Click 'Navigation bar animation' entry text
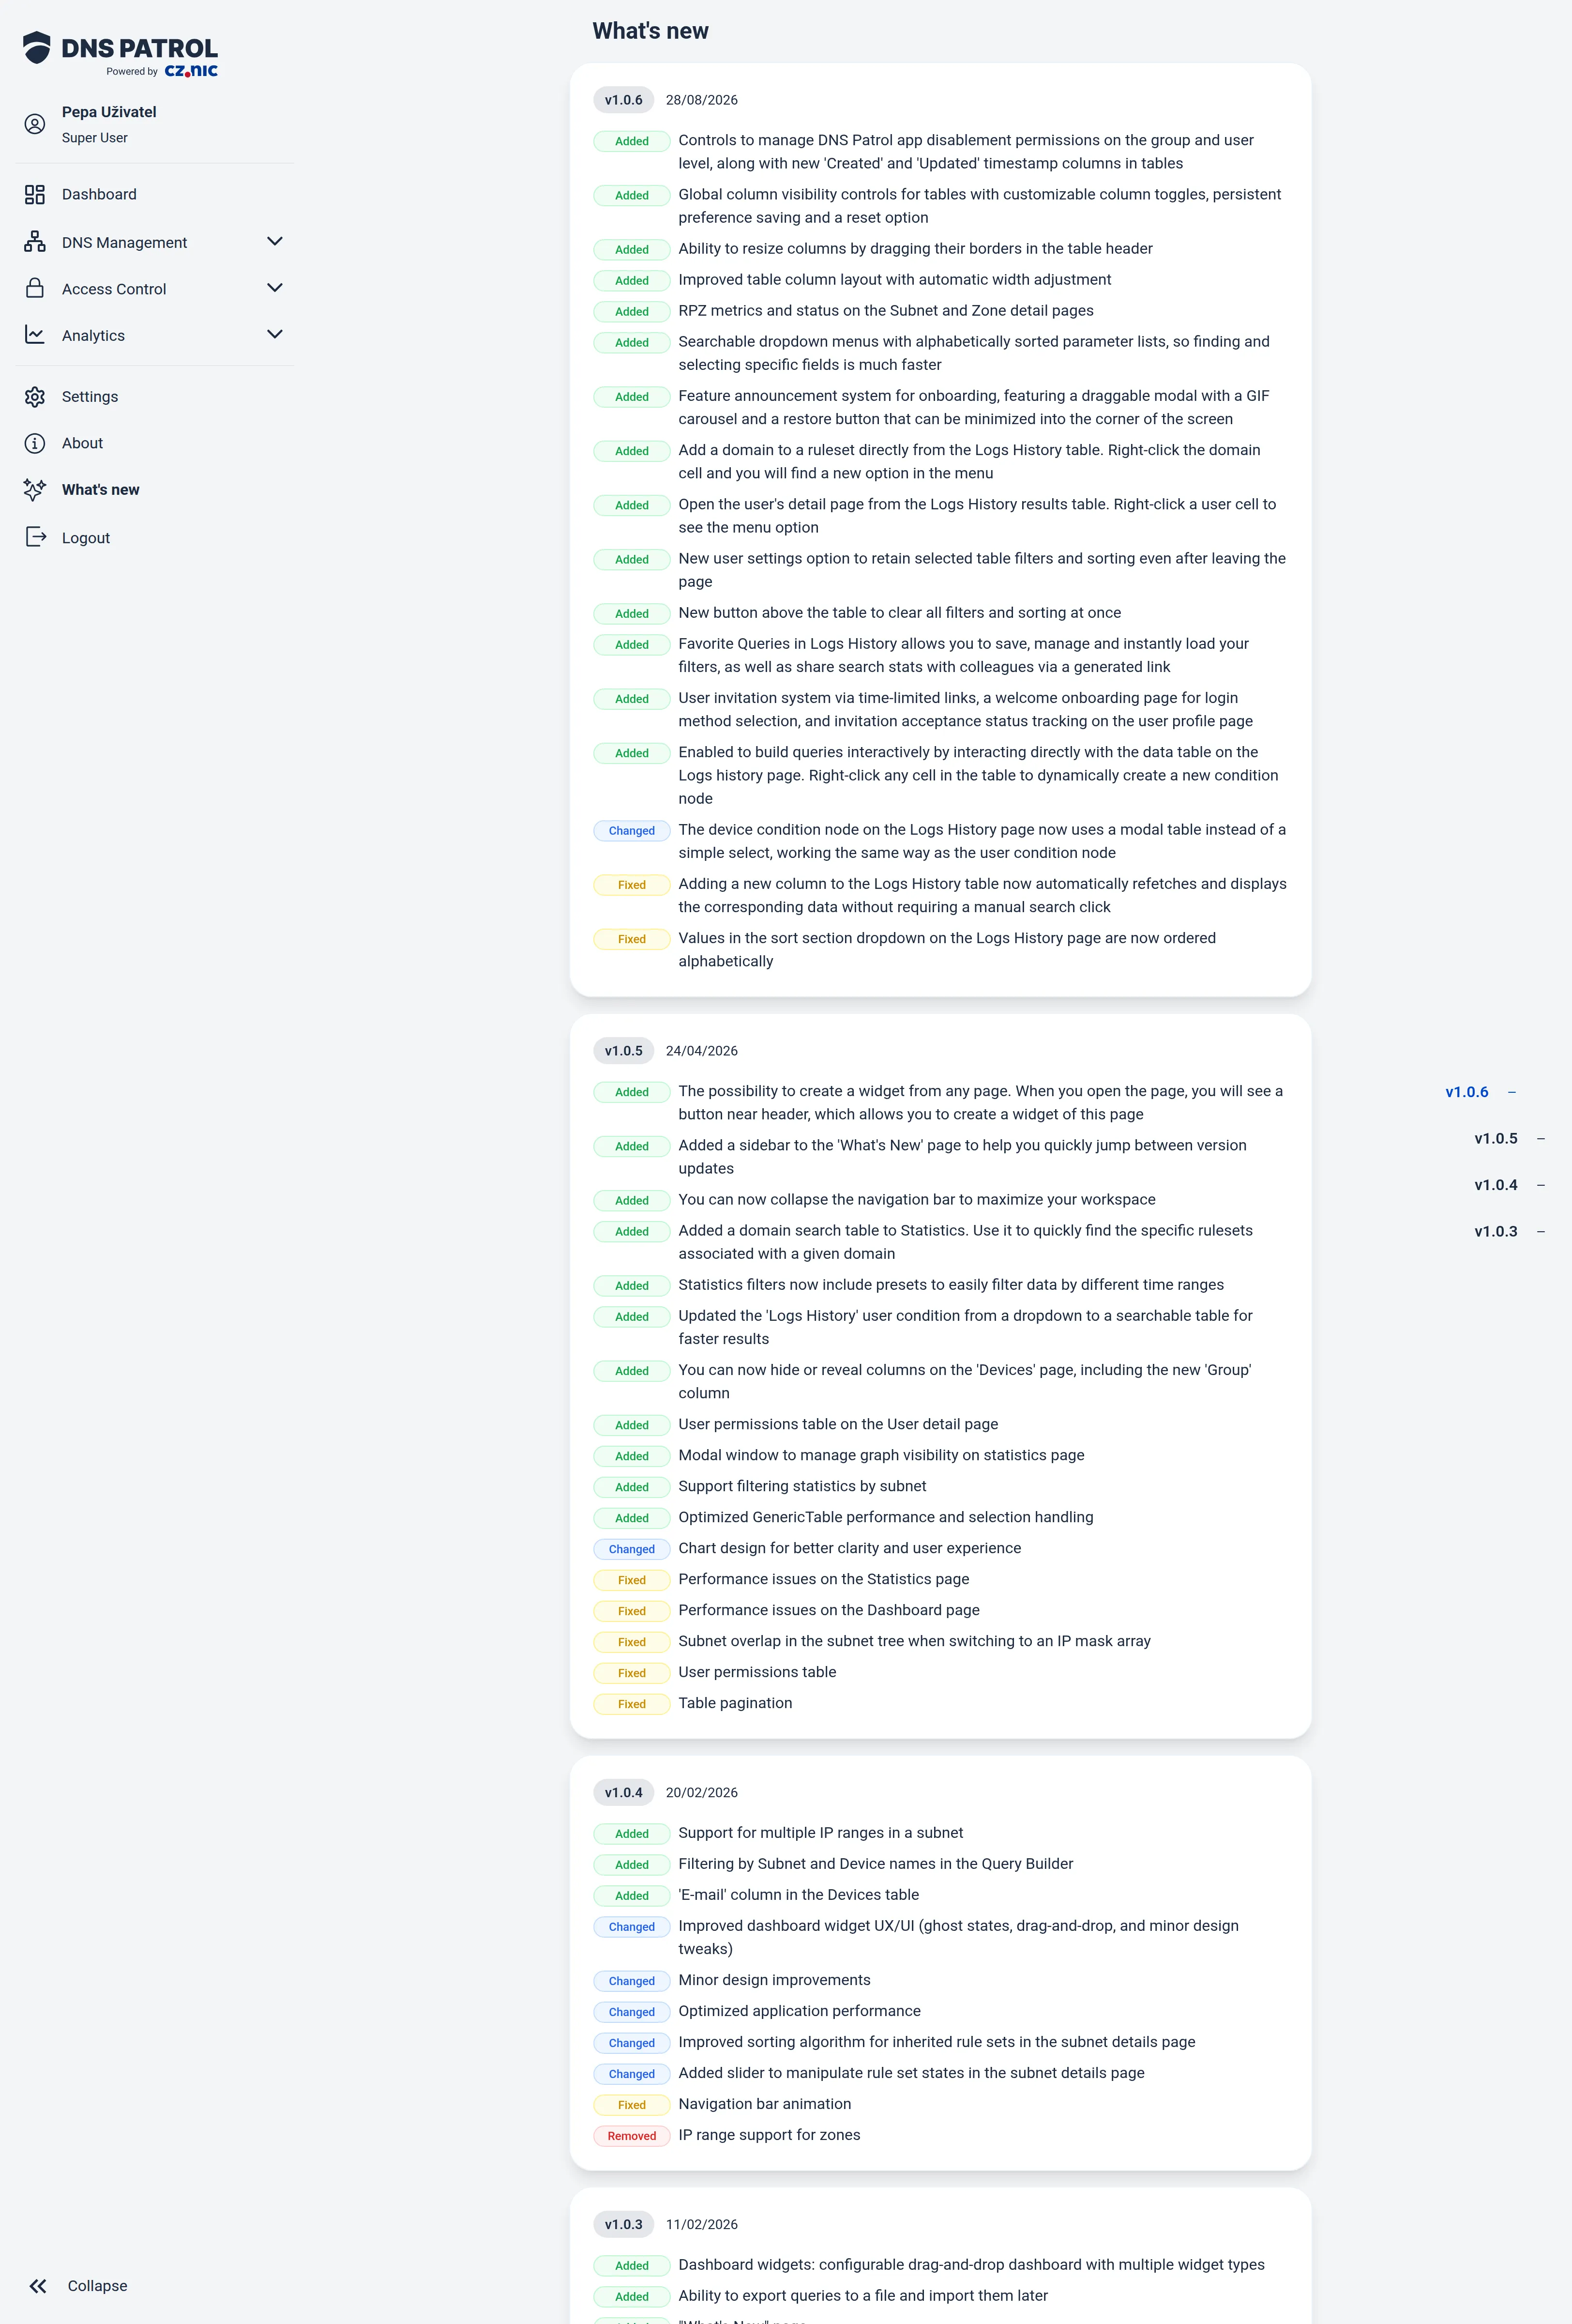Screen dimensions: 1572x2324 coord(765,2104)
